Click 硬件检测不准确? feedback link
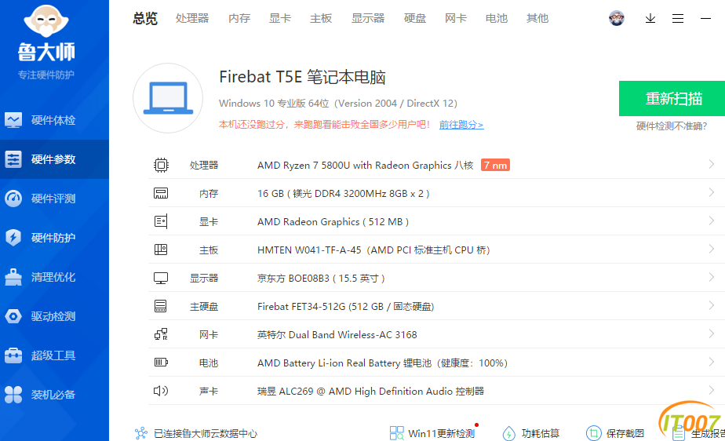725x441 pixels. [672, 126]
